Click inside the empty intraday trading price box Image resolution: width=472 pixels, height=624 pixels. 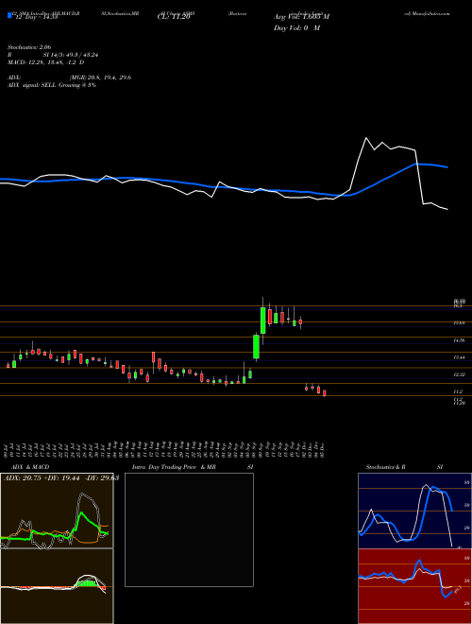click(x=189, y=529)
